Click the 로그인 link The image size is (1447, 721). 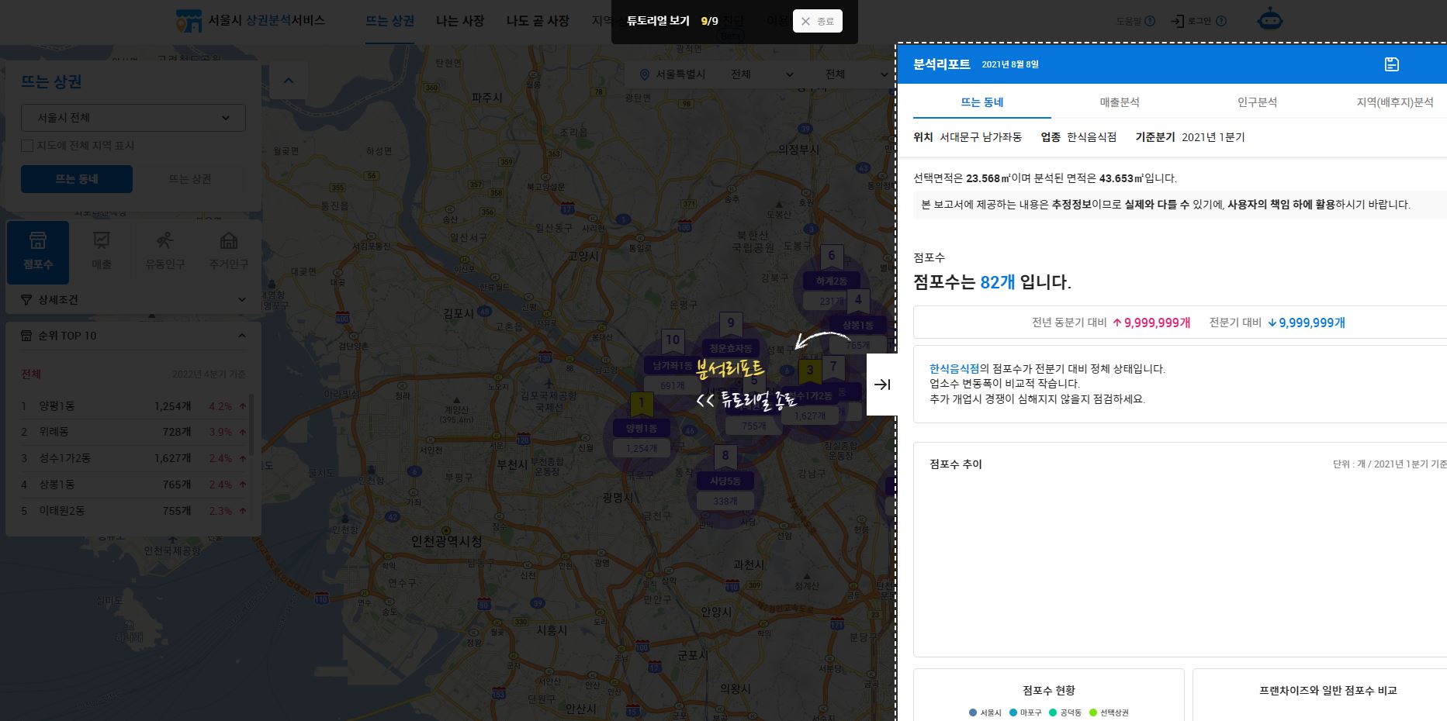click(x=1197, y=21)
